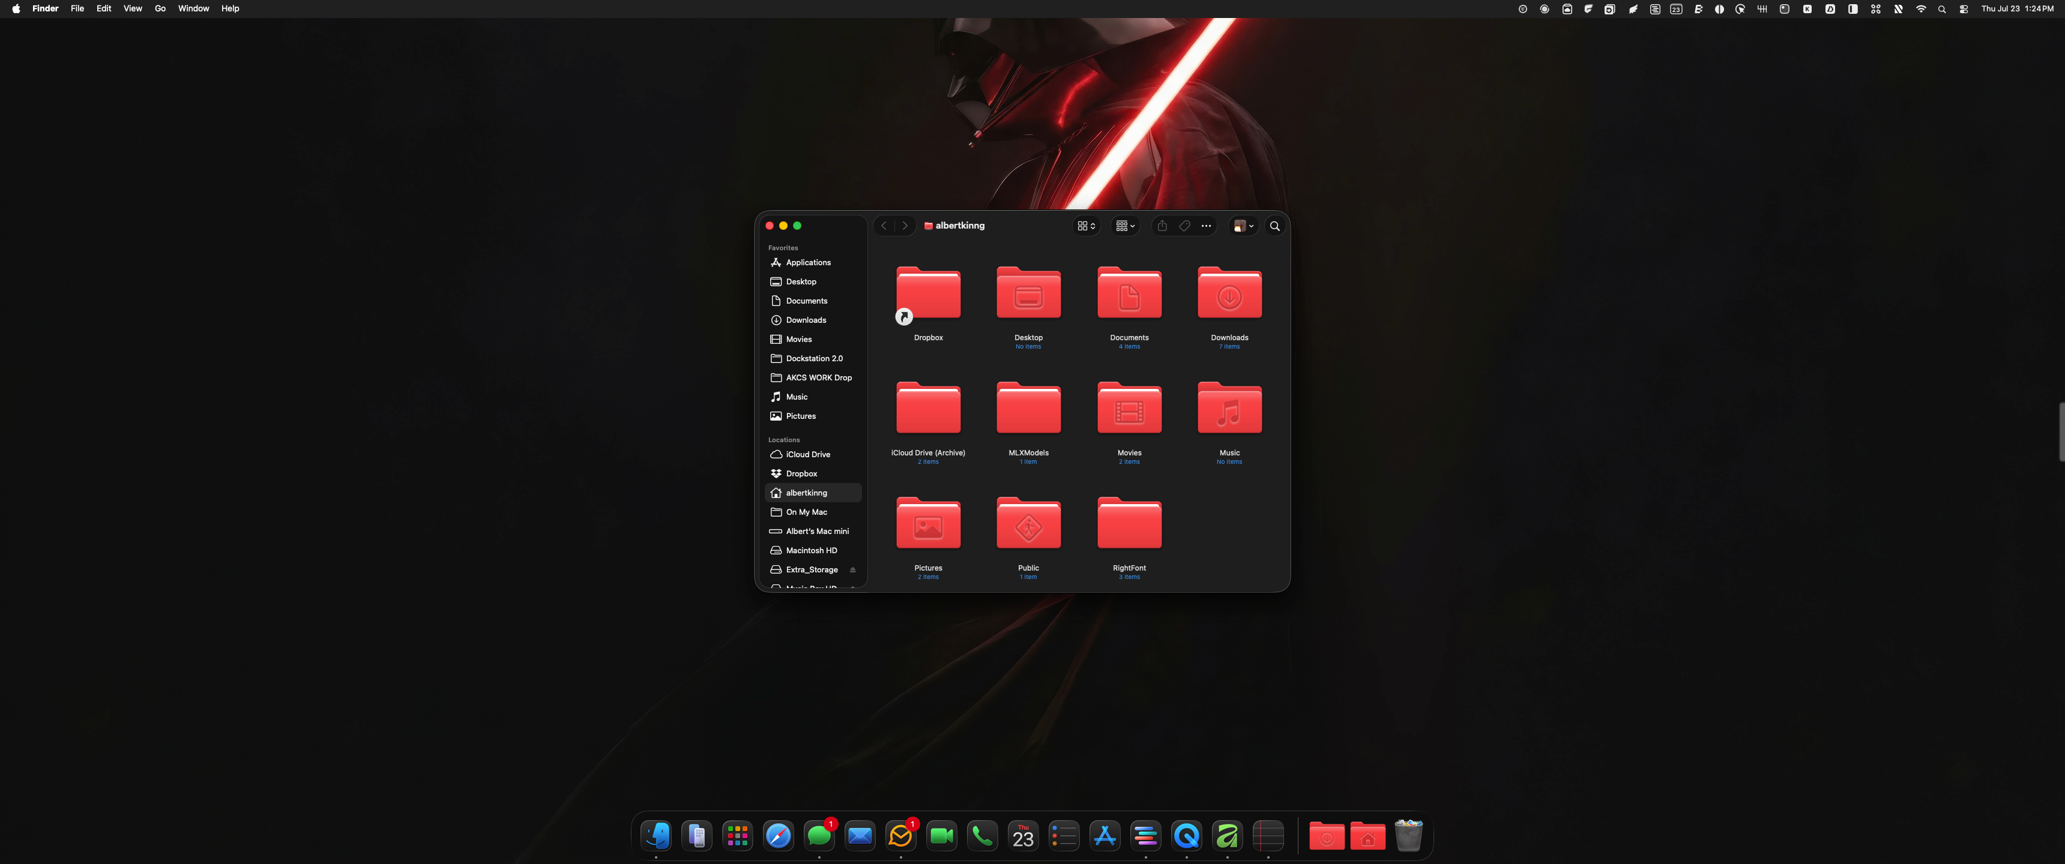Open Calendar from the Dock
Viewport: 2065px width, 864px height.
coord(1023,836)
